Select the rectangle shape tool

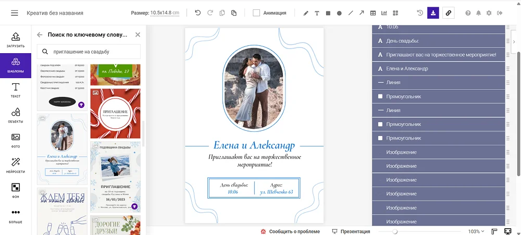click(x=328, y=13)
